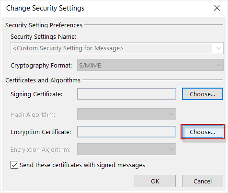Click the Security Setting Preferences heading
This screenshot has height=193, width=228.
coord(44,25)
